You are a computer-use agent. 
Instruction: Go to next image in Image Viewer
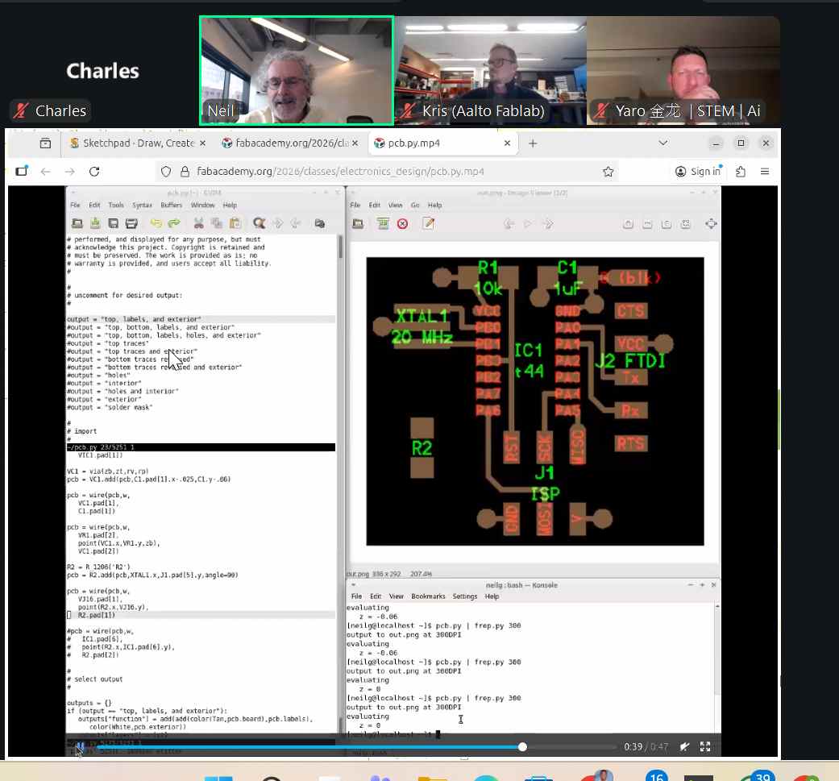(548, 223)
